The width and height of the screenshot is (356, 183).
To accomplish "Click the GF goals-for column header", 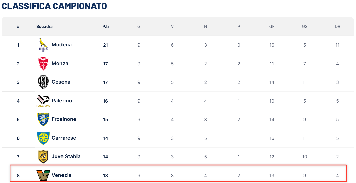I will [x=272, y=26].
